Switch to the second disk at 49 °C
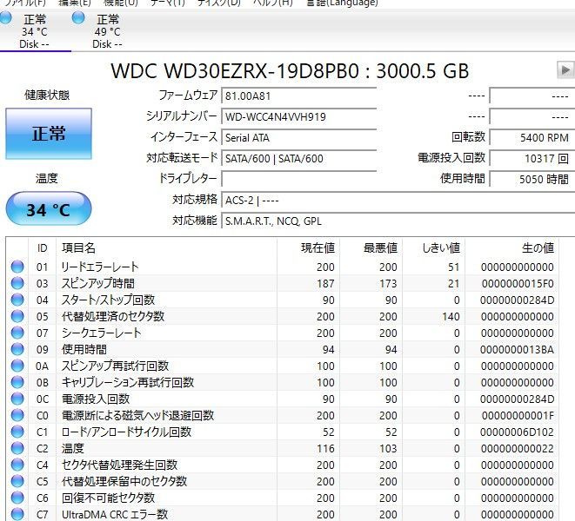 [107, 31]
